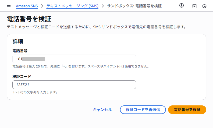Go to Amazon SNS breadcrumb link
Viewport: 213px width, 128px height.
pos(27,6)
